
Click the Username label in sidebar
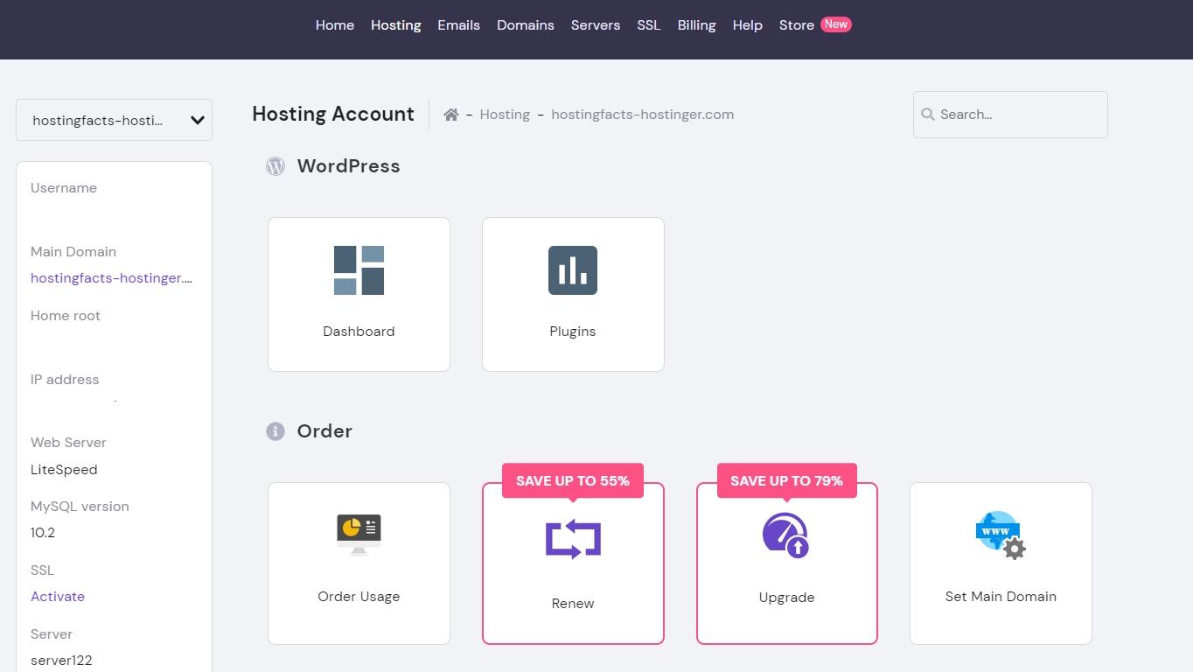coord(64,188)
